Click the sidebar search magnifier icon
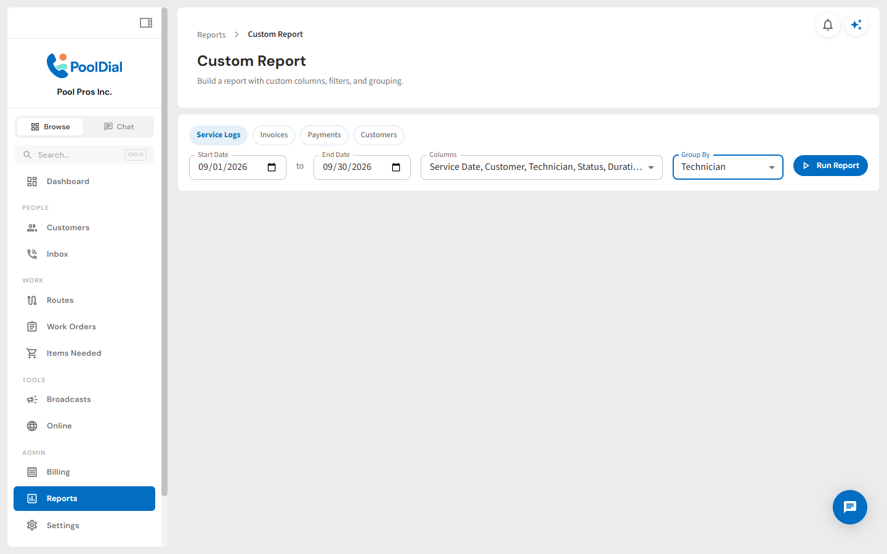Screen dimensions: 887x554 coord(27,155)
